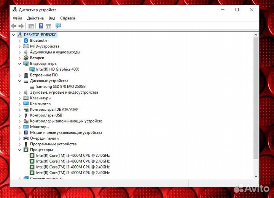Viewport: 274px width, 198px height.
Task: Expand the Батареи category
Action: pos(20,58)
